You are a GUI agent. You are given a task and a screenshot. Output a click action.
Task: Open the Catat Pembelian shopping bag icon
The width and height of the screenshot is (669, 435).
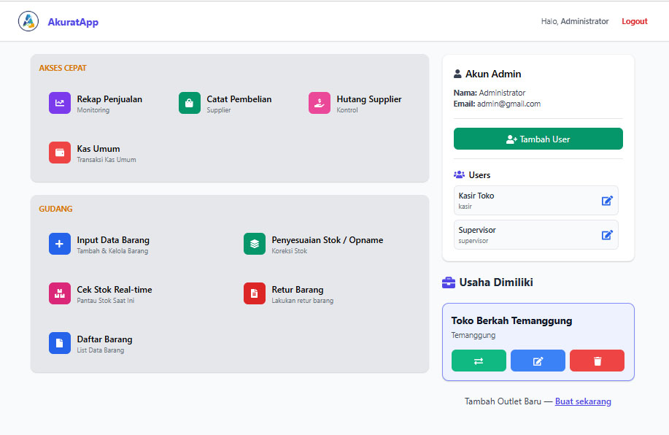coord(190,104)
